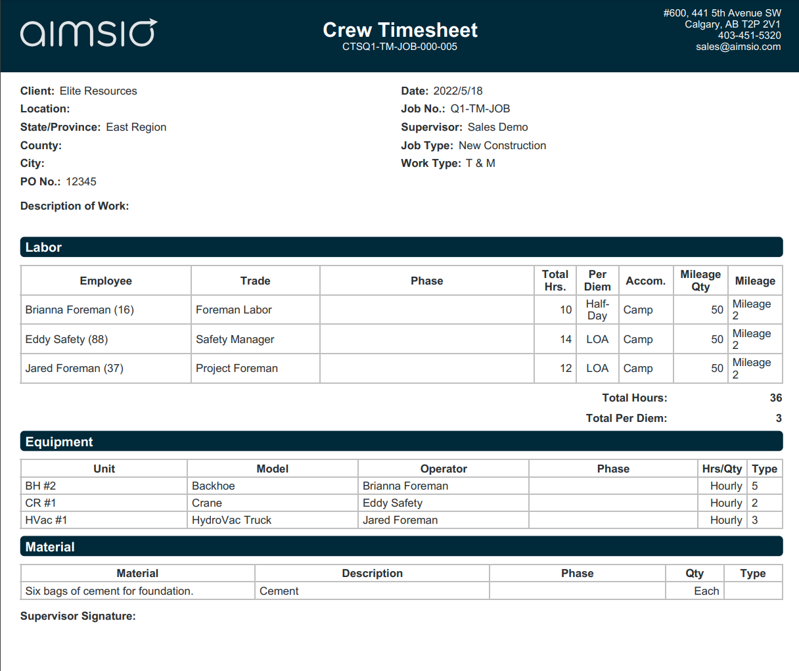Image resolution: width=799 pixels, height=671 pixels.
Task: Select the Brianna Foreman (16) employee cell
Action: click(x=106, y=310)
